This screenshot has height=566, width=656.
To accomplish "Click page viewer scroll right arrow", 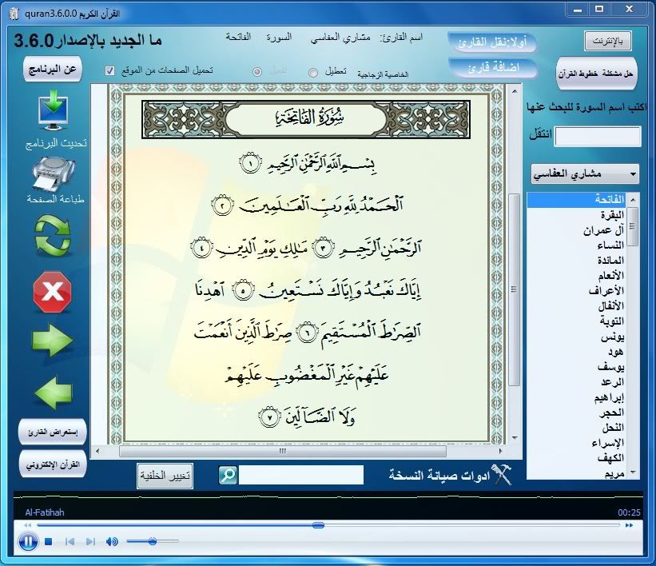I will click(x=500, y=452).
